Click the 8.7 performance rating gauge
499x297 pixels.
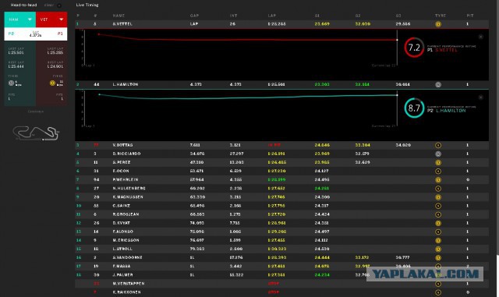[414, 108]
